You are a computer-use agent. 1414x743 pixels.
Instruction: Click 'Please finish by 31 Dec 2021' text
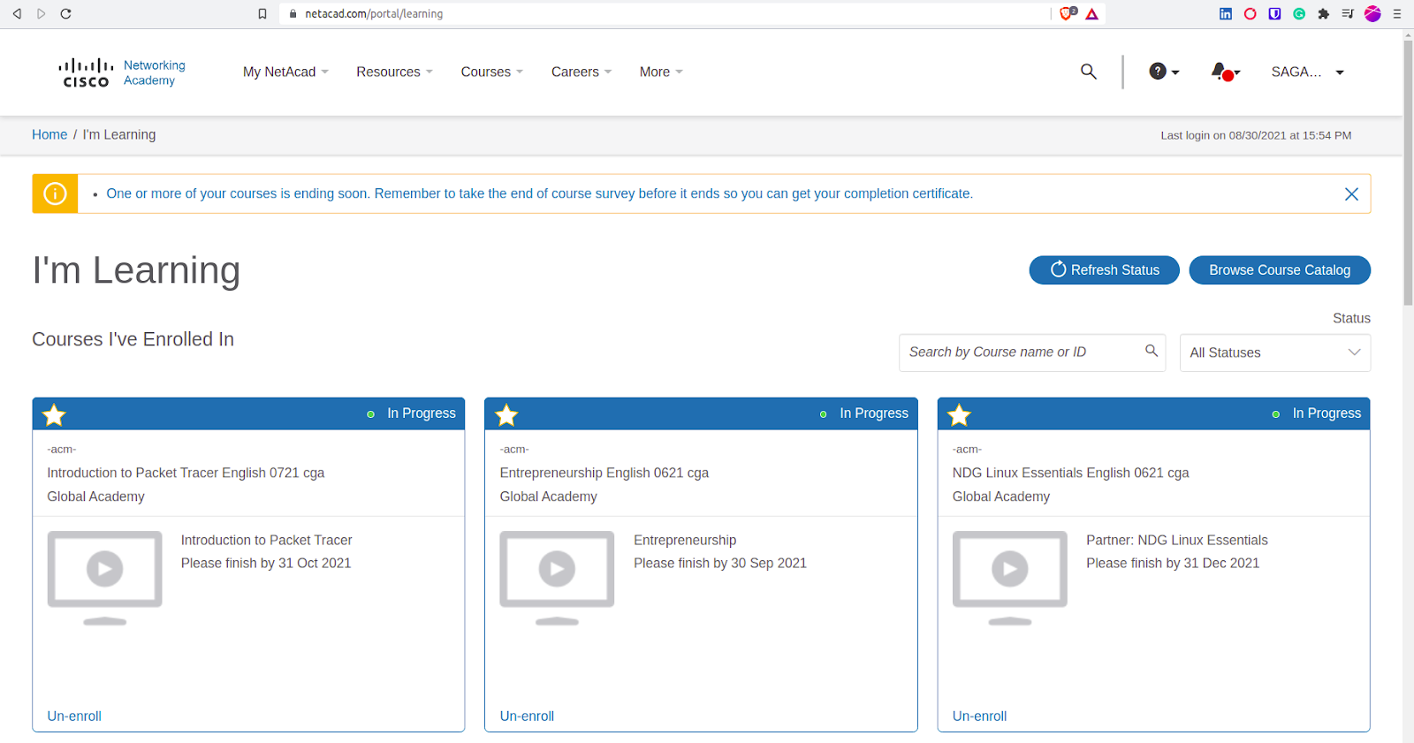click(x=1173, y=563)
